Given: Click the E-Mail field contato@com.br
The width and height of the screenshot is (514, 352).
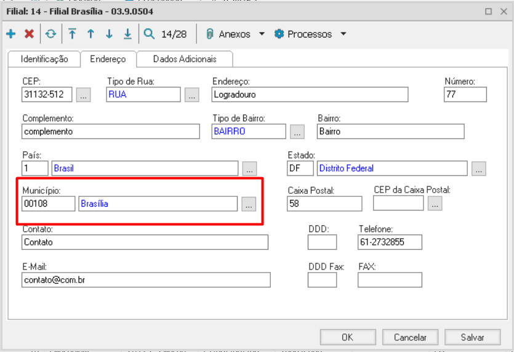Looking at the screenshot, I should coord(147,280).
